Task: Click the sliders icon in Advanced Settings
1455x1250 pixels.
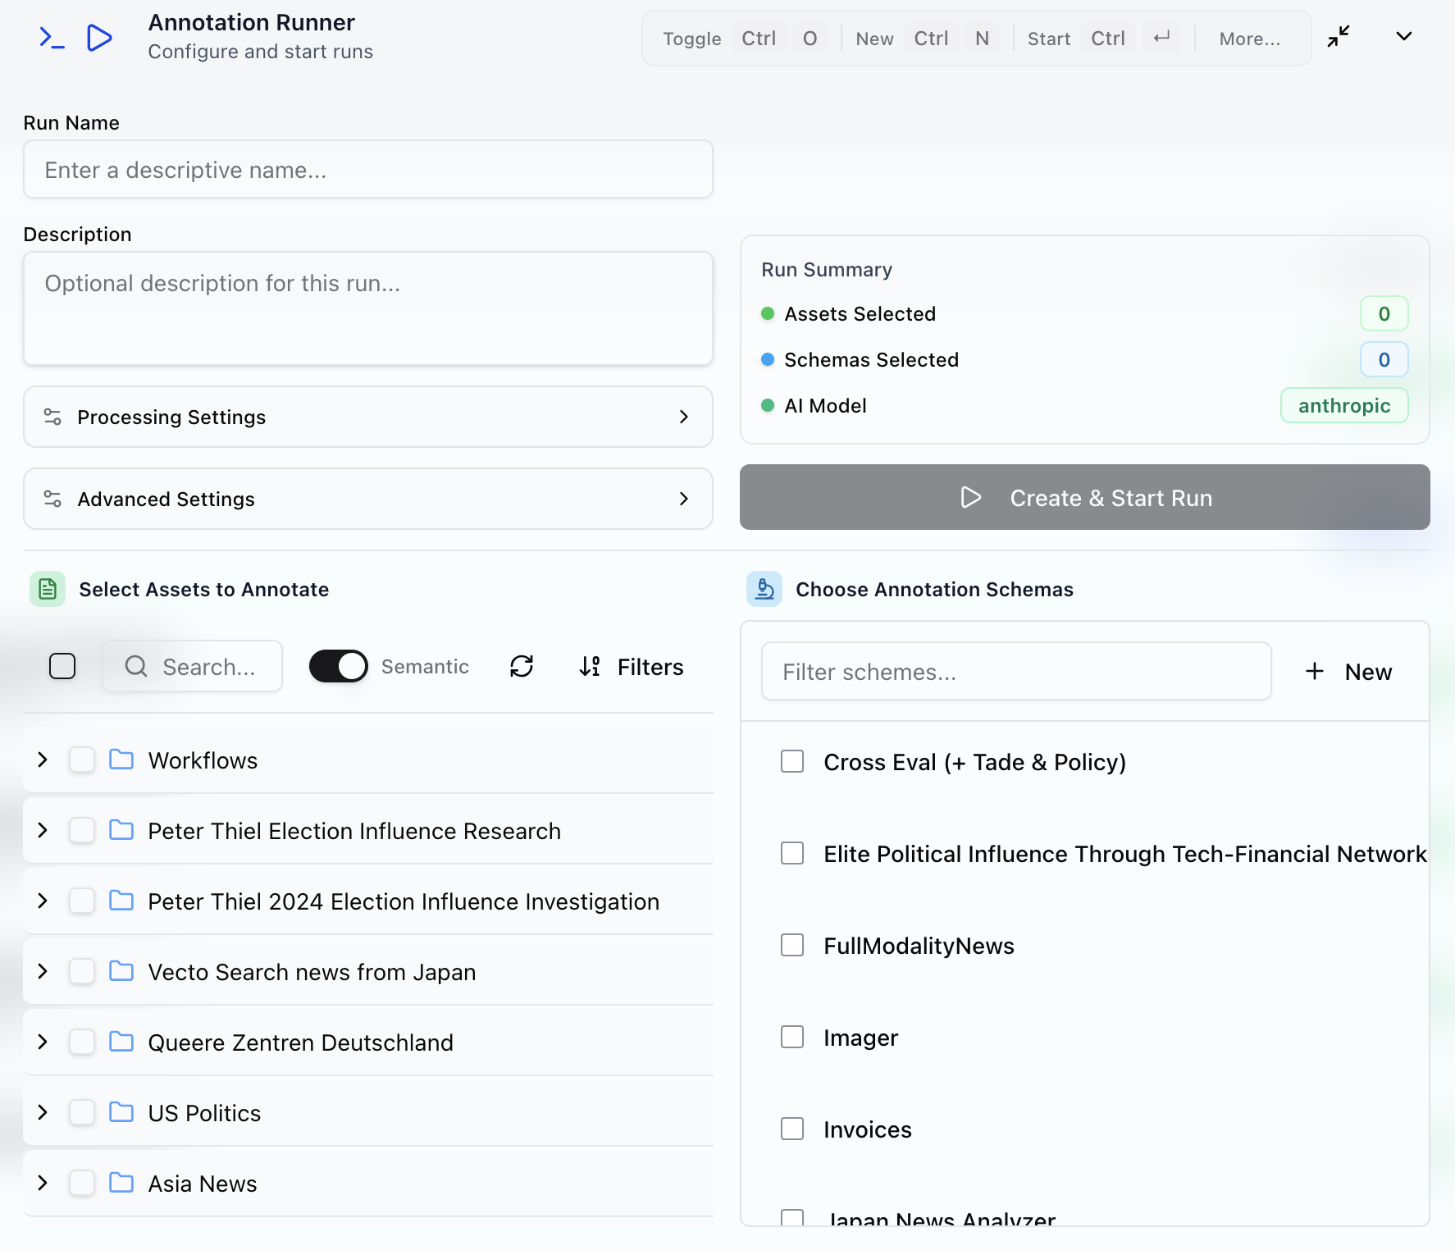Action: coord(52,499)
